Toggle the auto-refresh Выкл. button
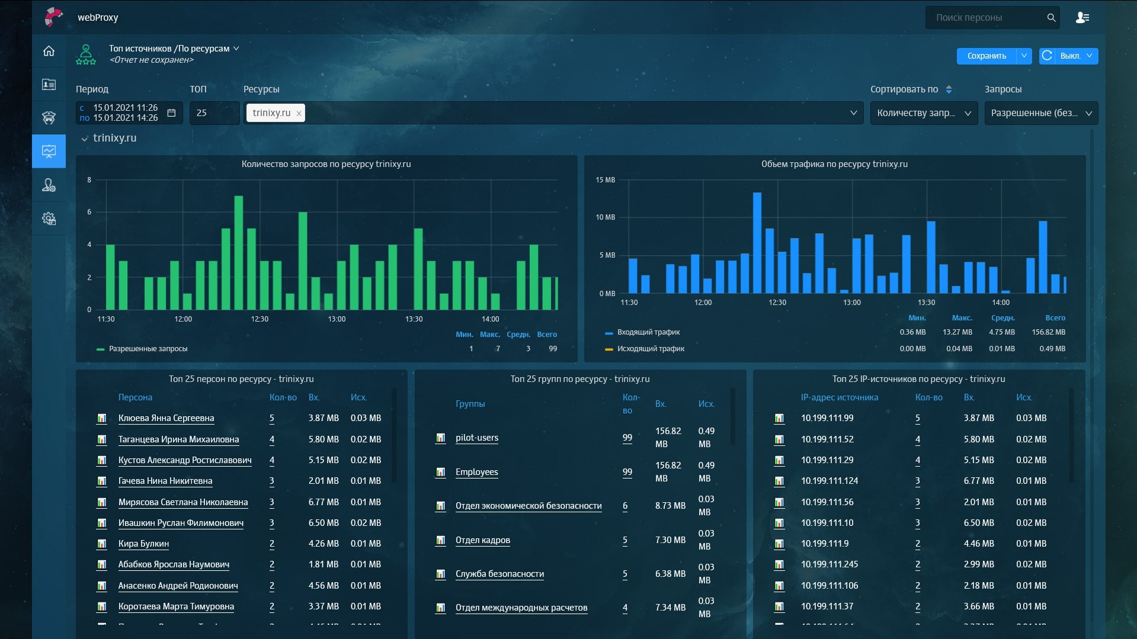The height and width of the screenshot is (639, 1137). pos(1068,56)
